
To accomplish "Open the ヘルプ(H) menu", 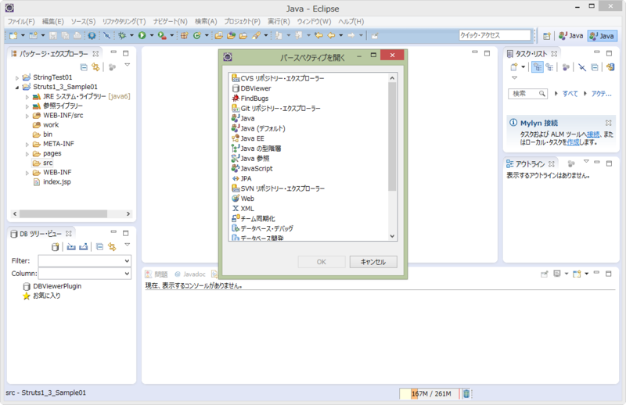I will pyautogui.click(x=351, y=22).
